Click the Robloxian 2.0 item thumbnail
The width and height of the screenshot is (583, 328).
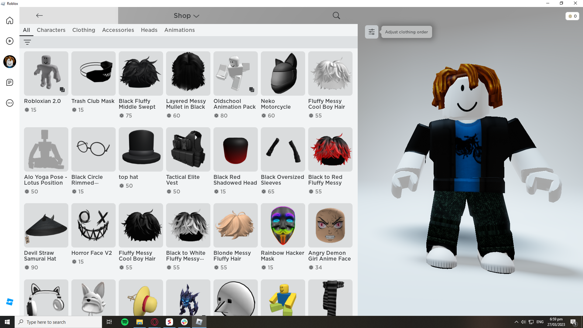(x=46, y=73)
